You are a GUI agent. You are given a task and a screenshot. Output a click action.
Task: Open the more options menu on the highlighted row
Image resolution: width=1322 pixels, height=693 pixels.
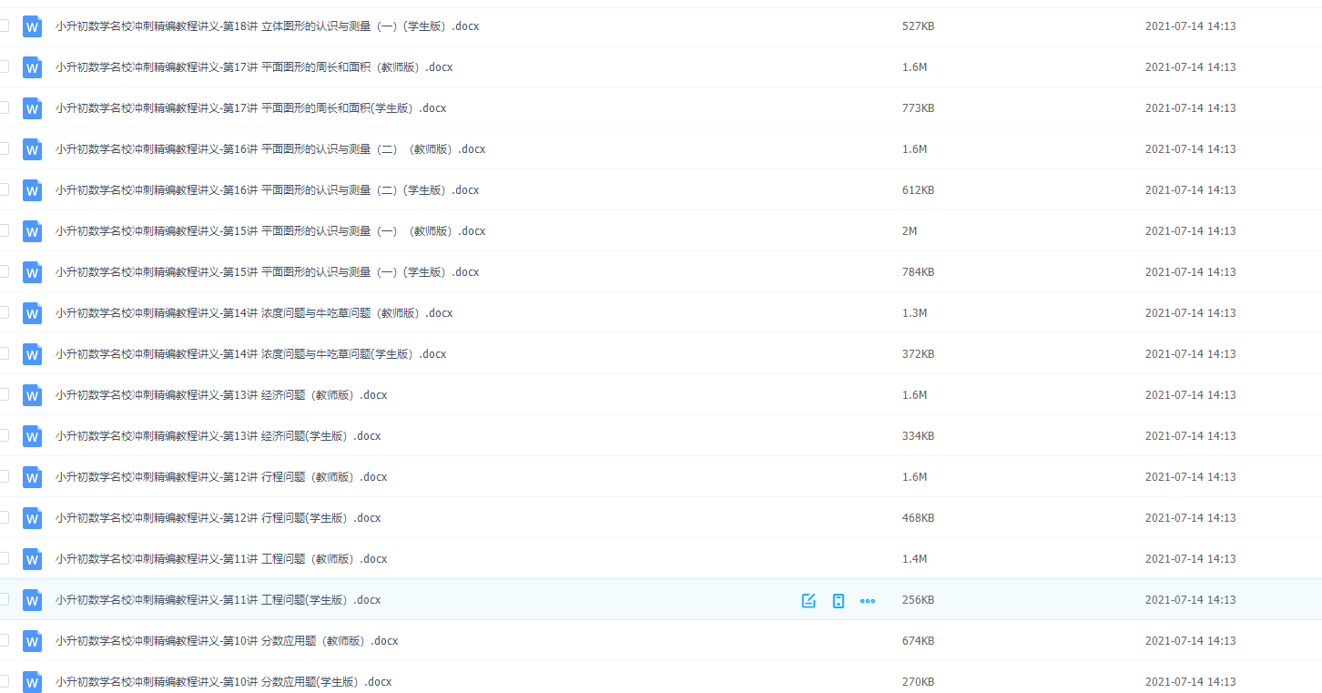click(867, 600)
